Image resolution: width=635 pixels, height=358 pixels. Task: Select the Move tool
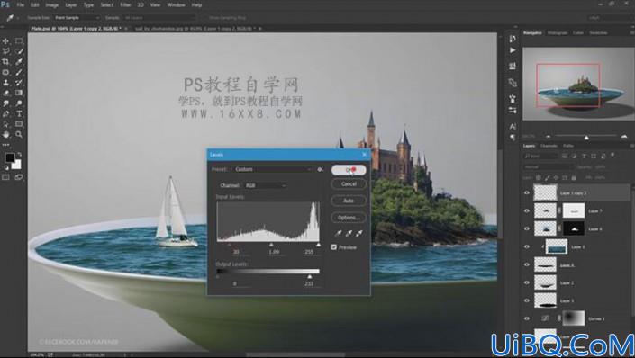(5, 40)
